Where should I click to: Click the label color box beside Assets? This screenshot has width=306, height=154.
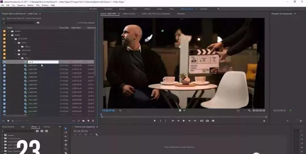click(4, 31)
